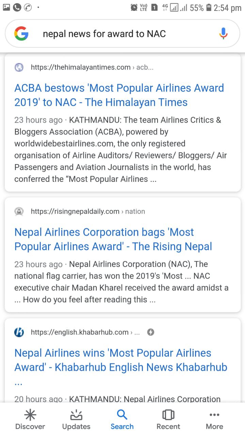Open the Recent tabs view
This screenshot has height=436, width=245.
tap(168, 420)
